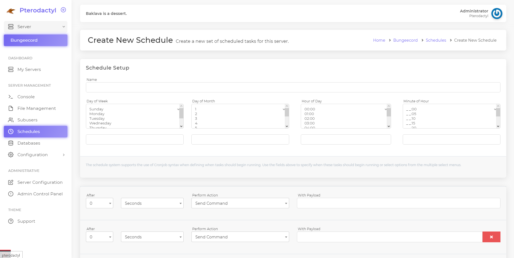Click the circle icon beside Pterodactyl logo
Viewport: 514px width, 258px height.
(x=63, y=10)
